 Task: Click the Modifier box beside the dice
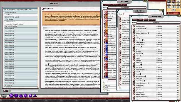4,96
